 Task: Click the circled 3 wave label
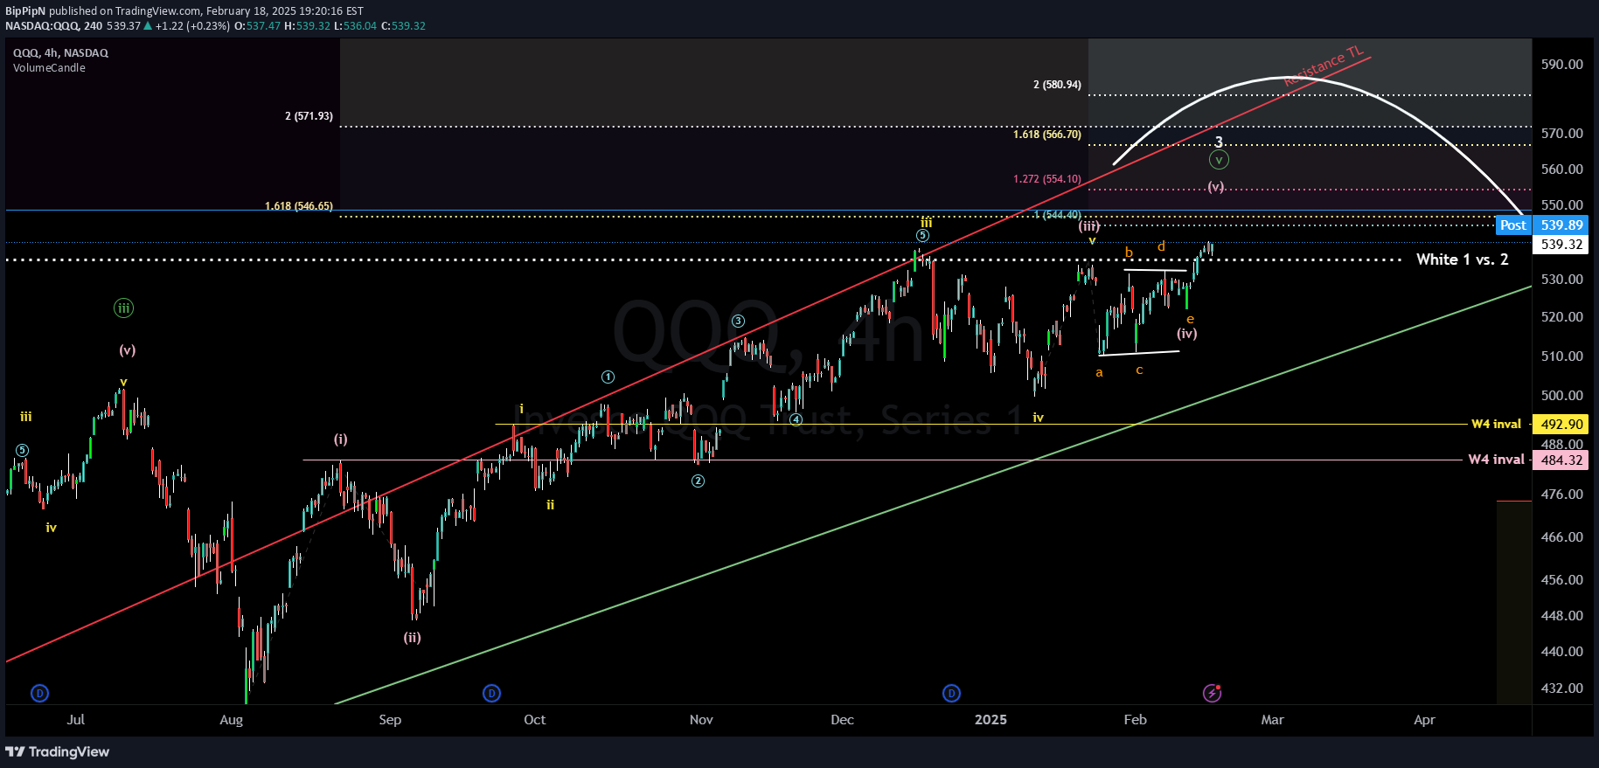click(738, 322)
